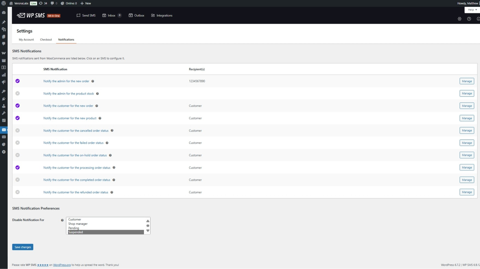Toggle status for processing order status notification
This screenshot has height=269, width=480.
click(17, 168)
